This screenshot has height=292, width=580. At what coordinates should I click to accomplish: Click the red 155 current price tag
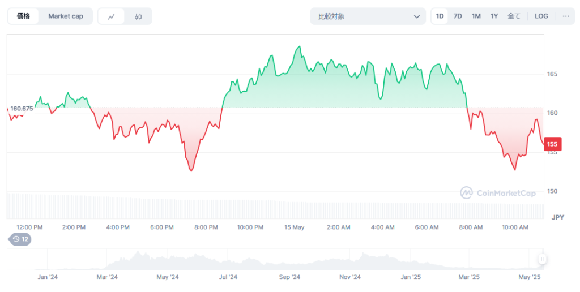click(552, 144)
